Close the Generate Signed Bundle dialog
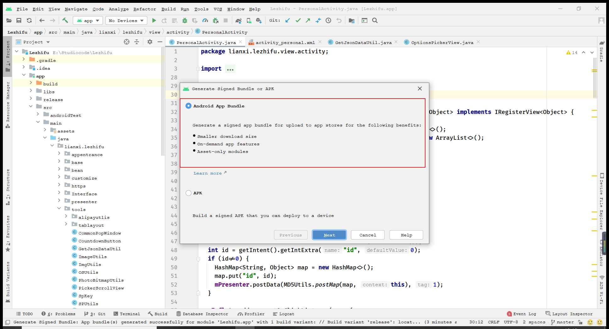This screenshot has width=609, height=329. pos(420,89)
